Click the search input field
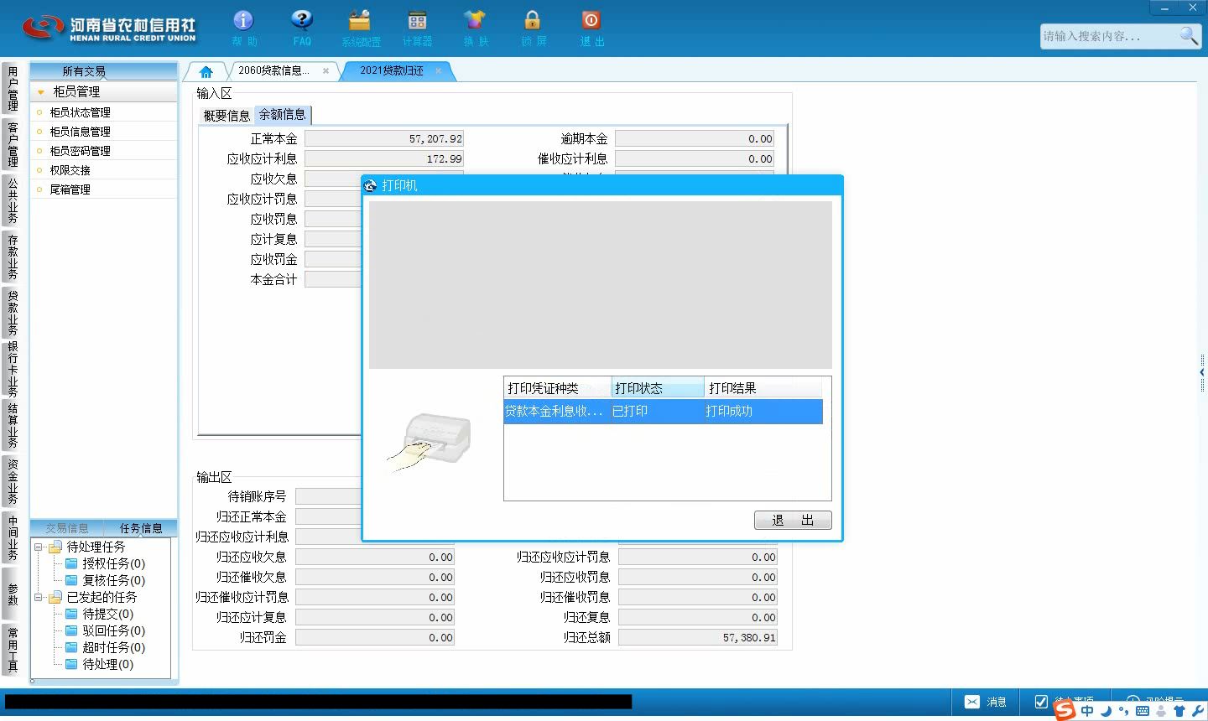This screenshot has width=1208, height=721. [x=1107, y=36]
